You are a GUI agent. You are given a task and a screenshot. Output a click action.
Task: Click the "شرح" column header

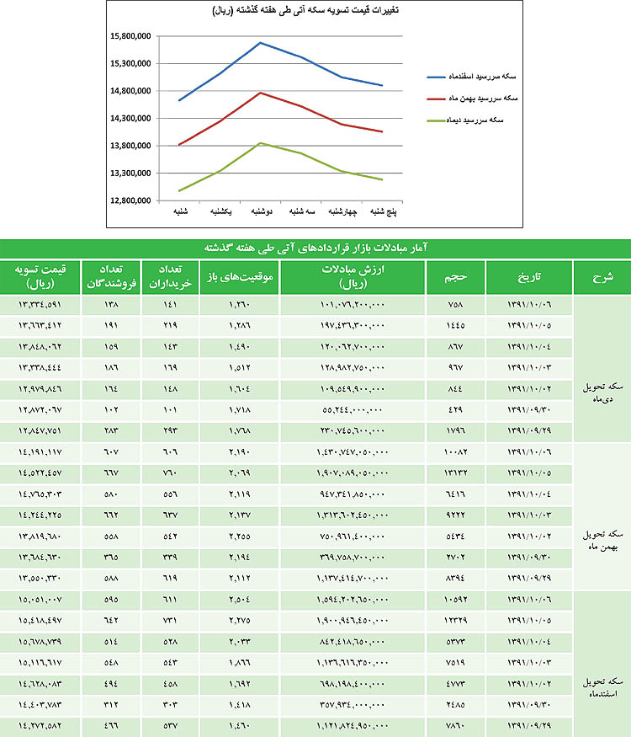603,277
